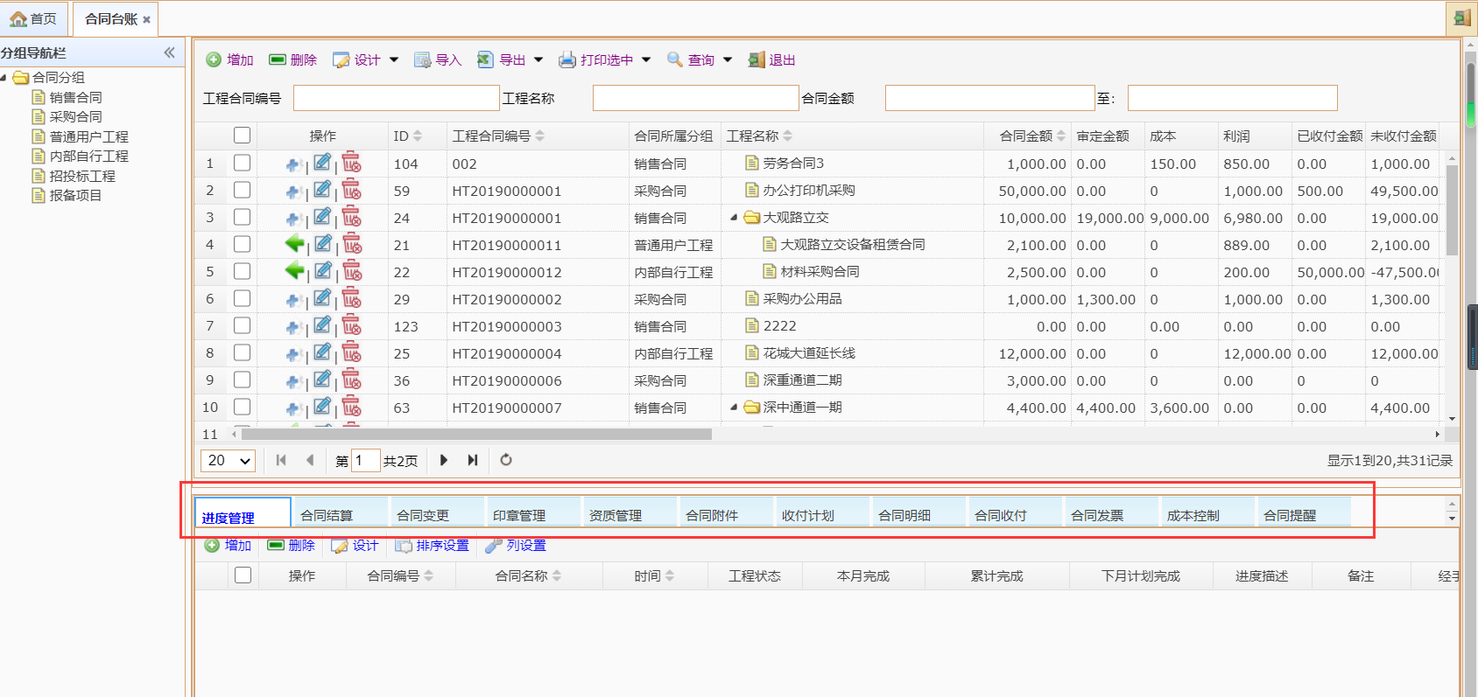The image size is (1478, 697).
Task: Click the 退出 exit button
Action: coord(771,60)
